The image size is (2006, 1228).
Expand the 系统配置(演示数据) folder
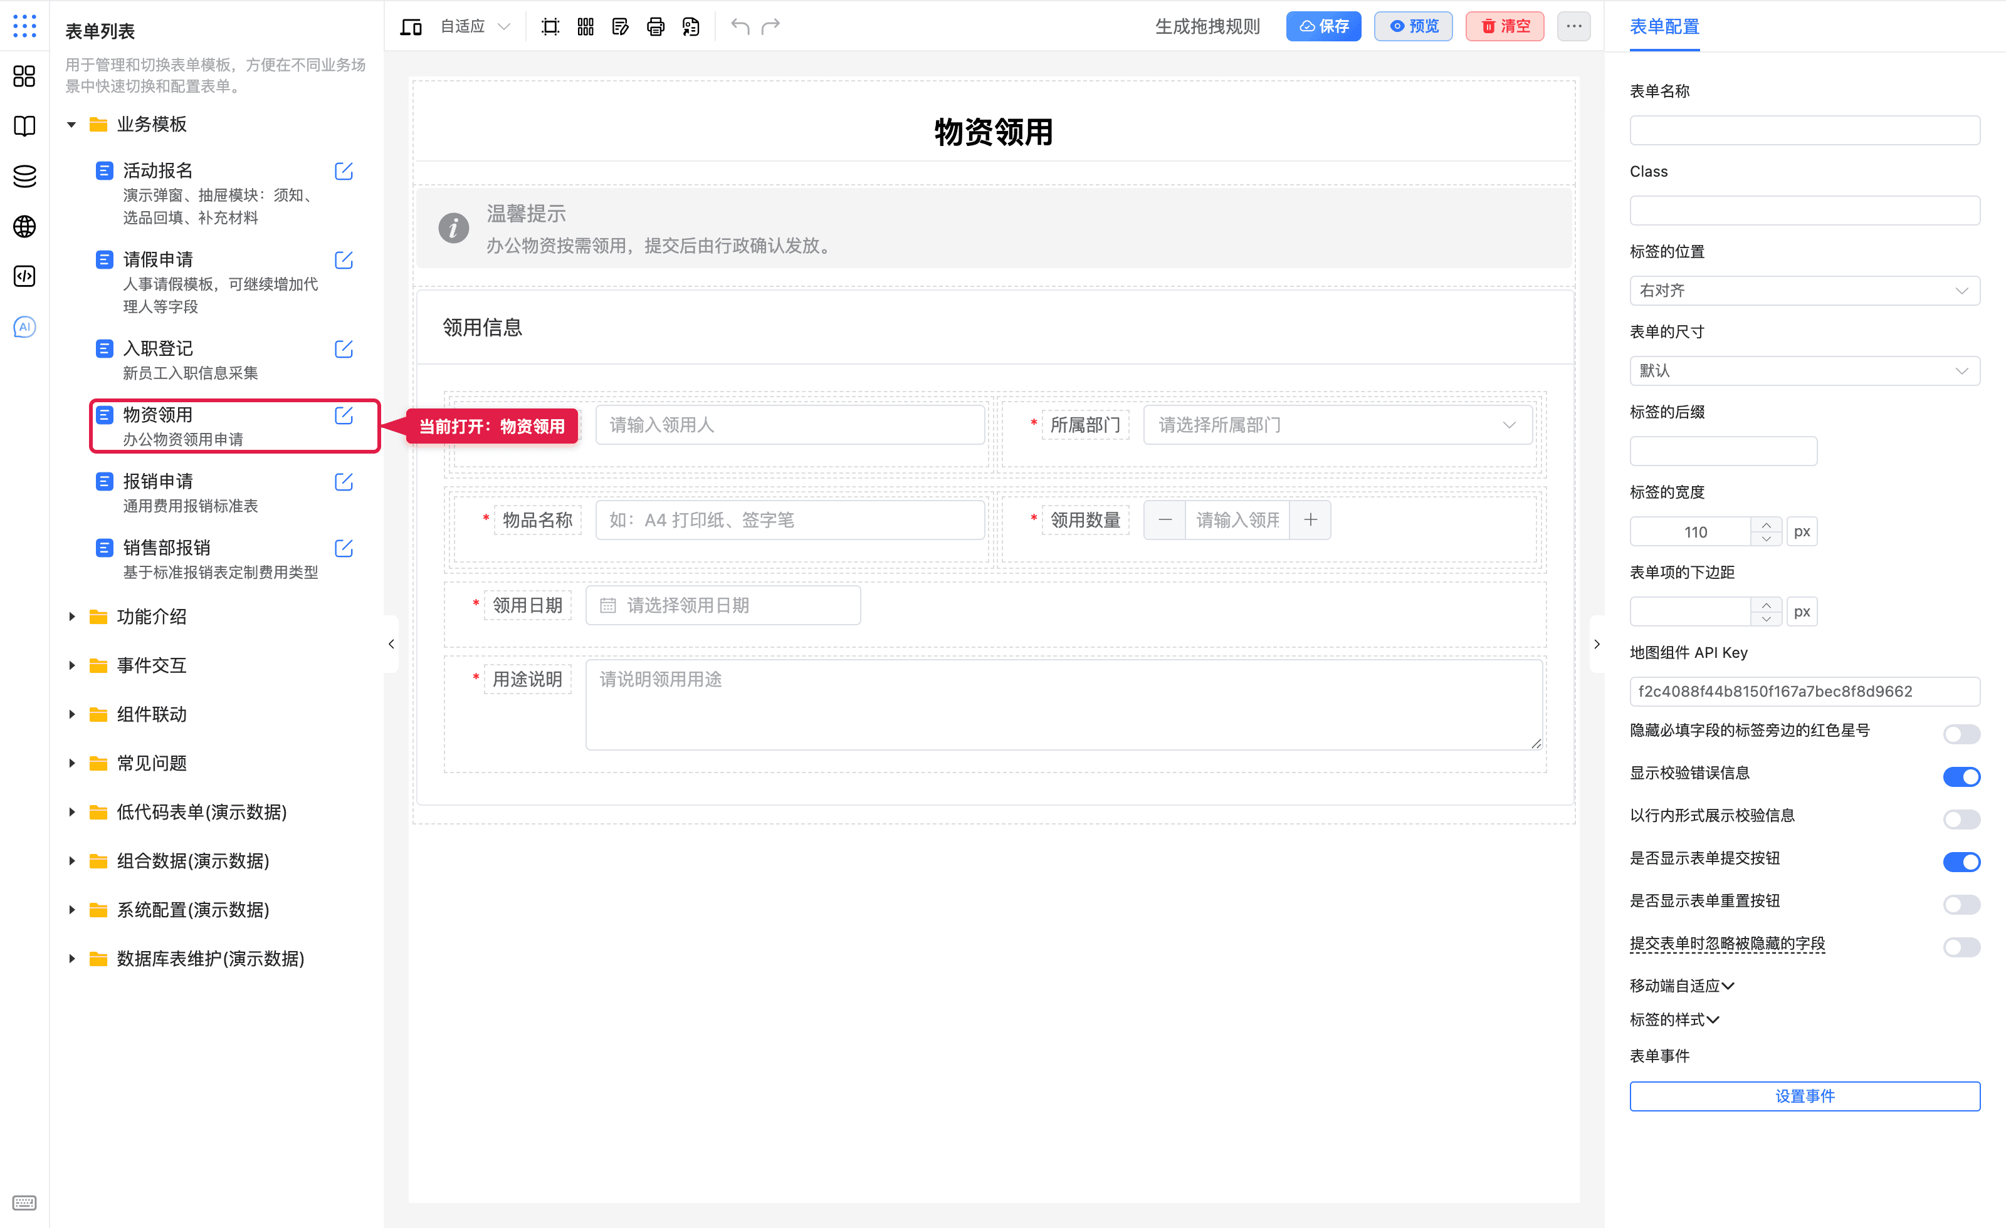click(71, 910)
